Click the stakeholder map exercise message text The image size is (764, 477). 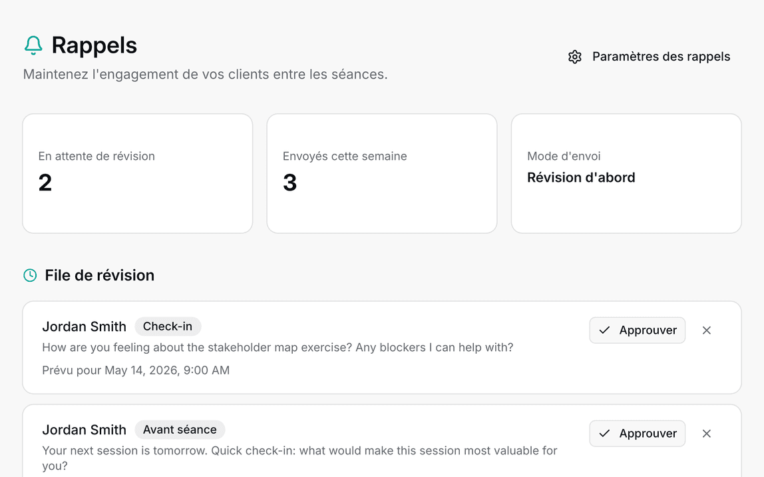278,347
